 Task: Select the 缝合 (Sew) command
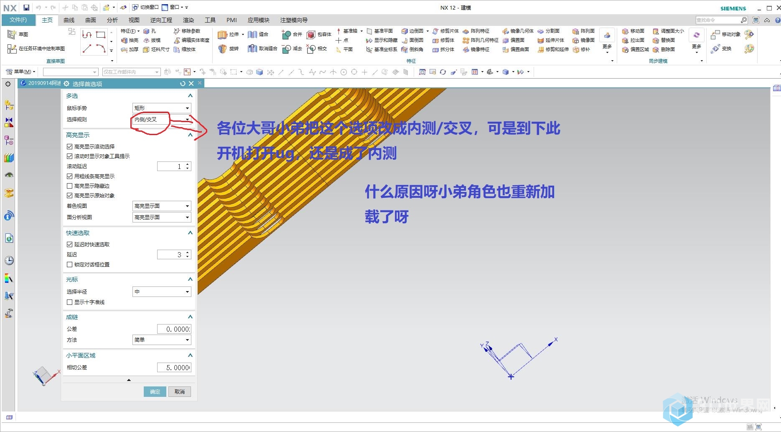[x=258, y=34]
